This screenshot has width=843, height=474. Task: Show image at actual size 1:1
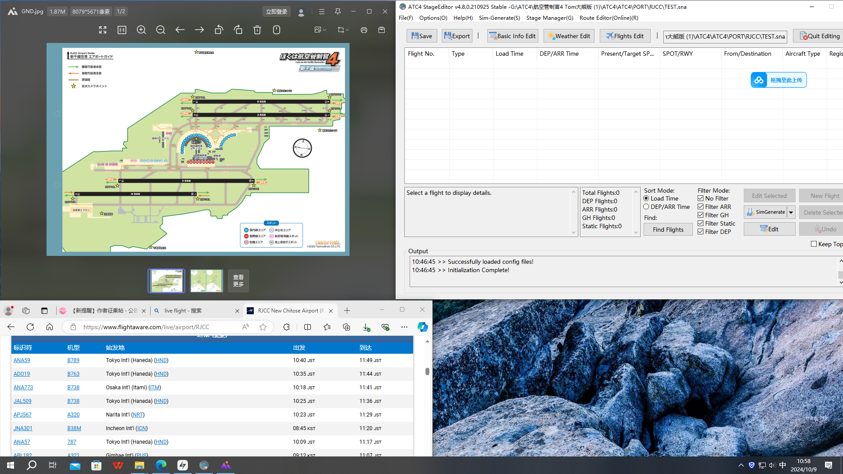coord(122,30)
